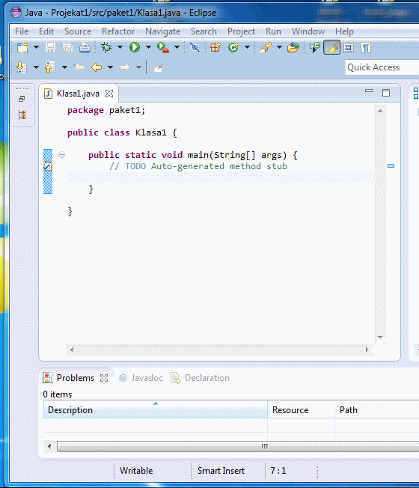This screenshot has height=488, width=419.
Task: Toggle Block Selection Mode button
Action: pyautogui.click(x=349, y=47)
